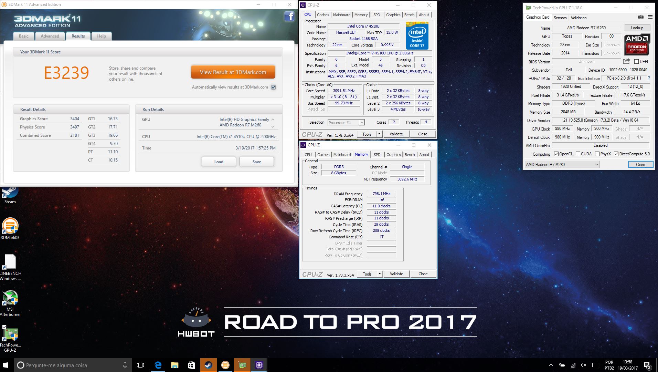Click touch keyboard tray icon

[x=596, y=365]
